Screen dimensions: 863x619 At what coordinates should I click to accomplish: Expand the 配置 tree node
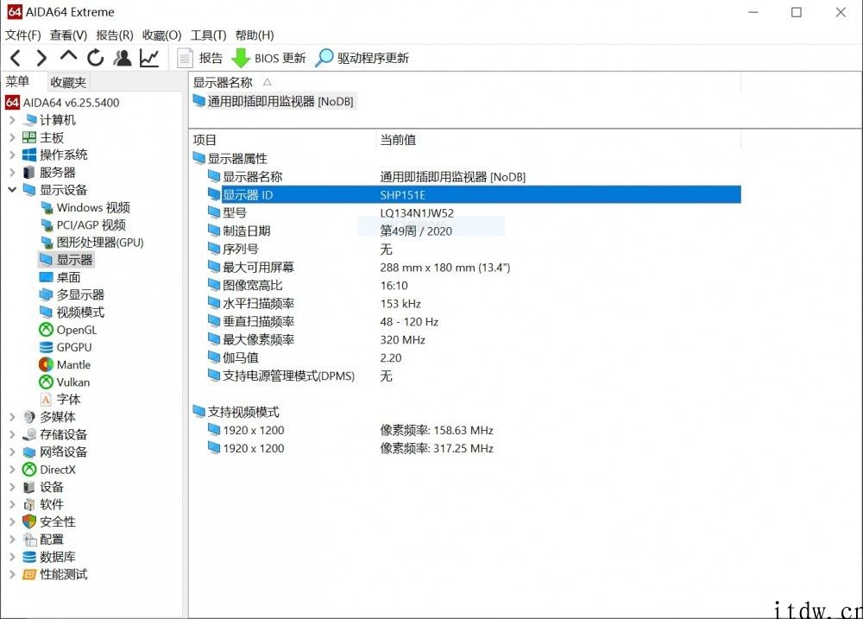(x=12, y=540)
